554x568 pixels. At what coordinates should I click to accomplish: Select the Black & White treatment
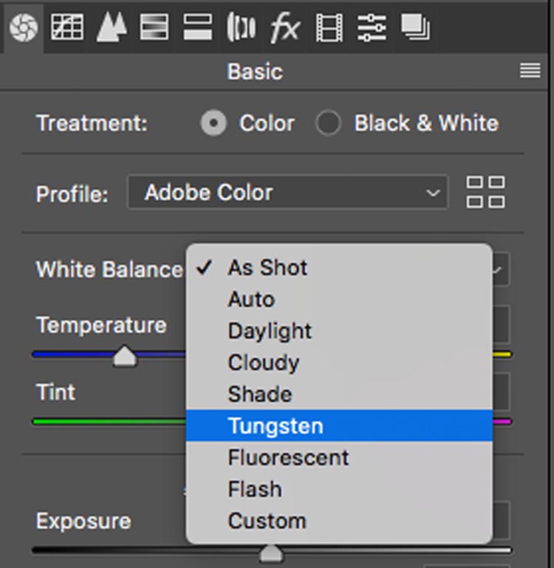328,123
